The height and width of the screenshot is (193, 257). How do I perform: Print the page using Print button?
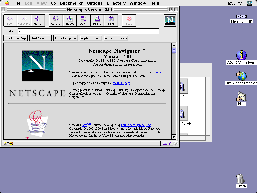pos(97,21)
